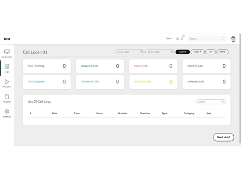Sort by the Category column header

point(189,113)
